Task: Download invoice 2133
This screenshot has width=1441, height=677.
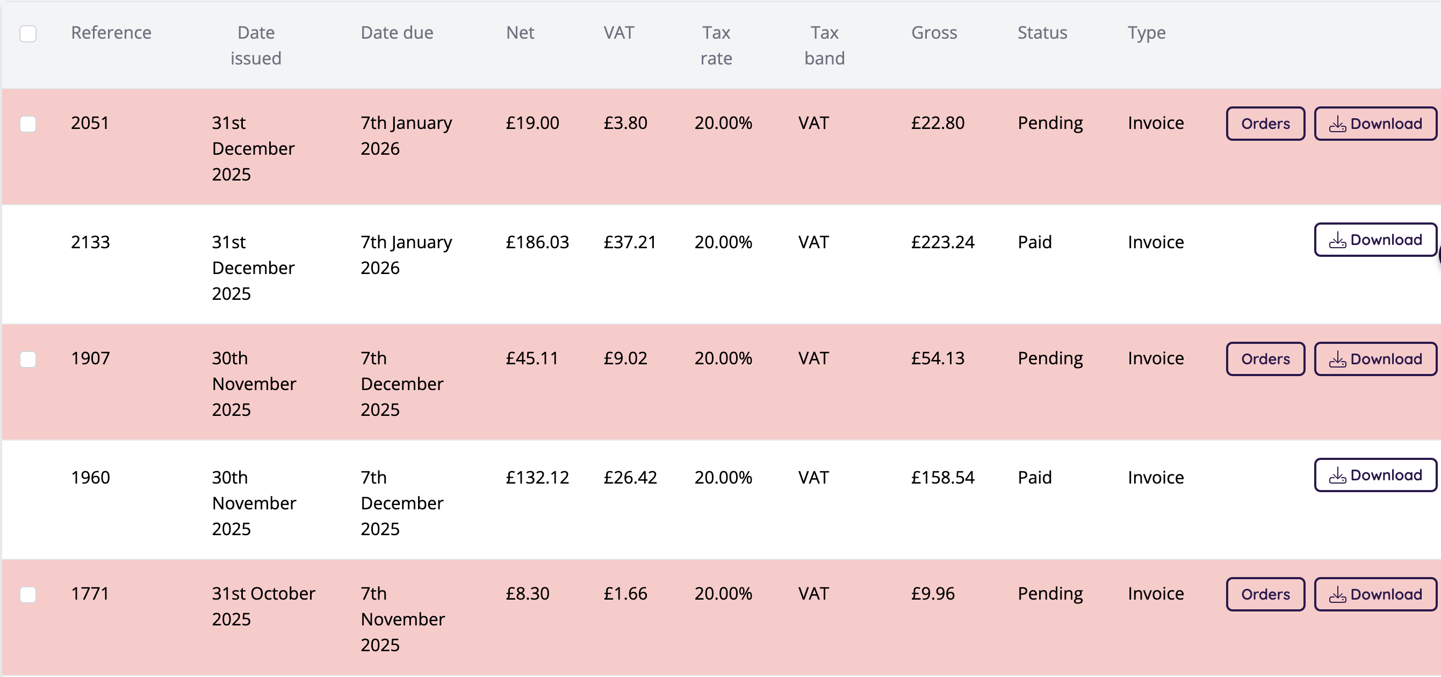Action: point(1375,240)
